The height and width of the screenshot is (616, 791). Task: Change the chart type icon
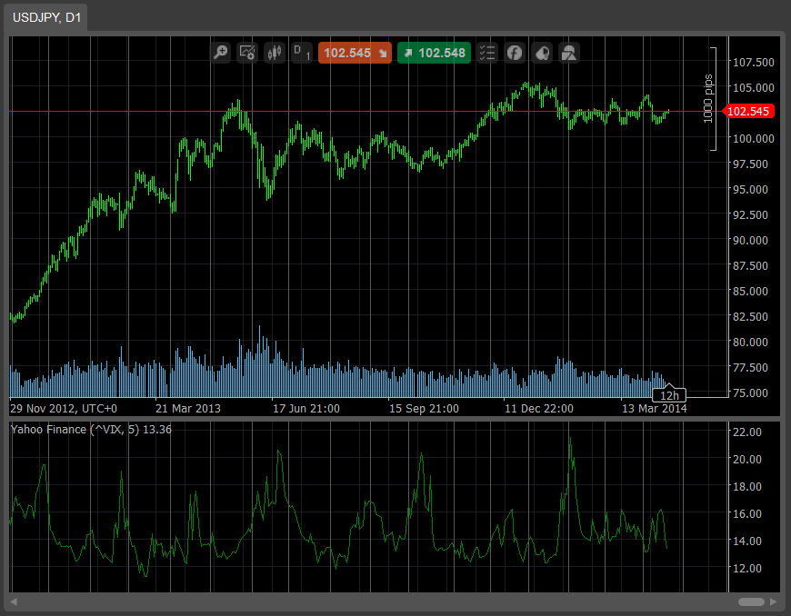tap(274, 53)
